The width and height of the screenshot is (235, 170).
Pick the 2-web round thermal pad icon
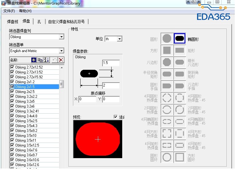tap(167, 110)
